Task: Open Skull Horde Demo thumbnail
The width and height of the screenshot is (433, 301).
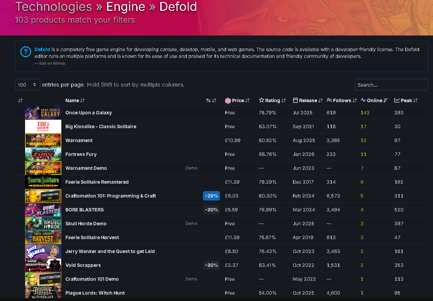Action: pos(43,224)
